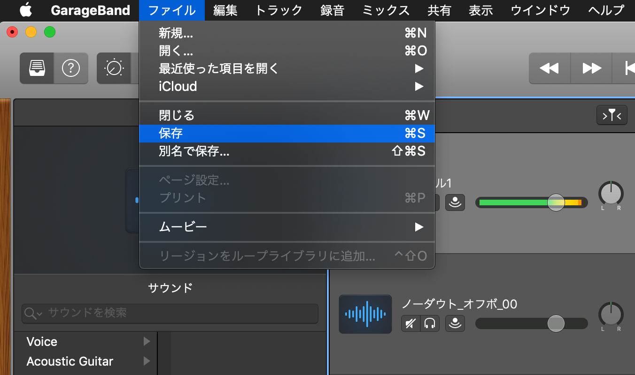
Task: Open the GarageBand application menu
Action: click(x=90, y=10)
